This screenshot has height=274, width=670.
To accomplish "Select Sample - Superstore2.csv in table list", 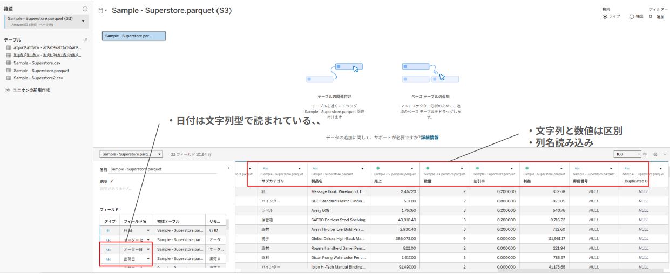I will 38,78.
